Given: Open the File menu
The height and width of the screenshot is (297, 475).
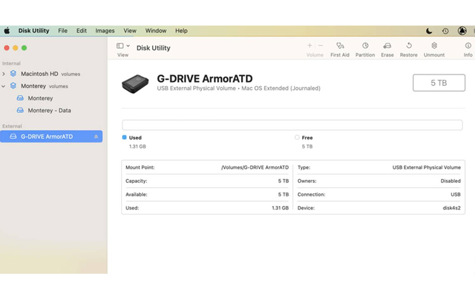Looking at the screenshot, I should [62, 31].
